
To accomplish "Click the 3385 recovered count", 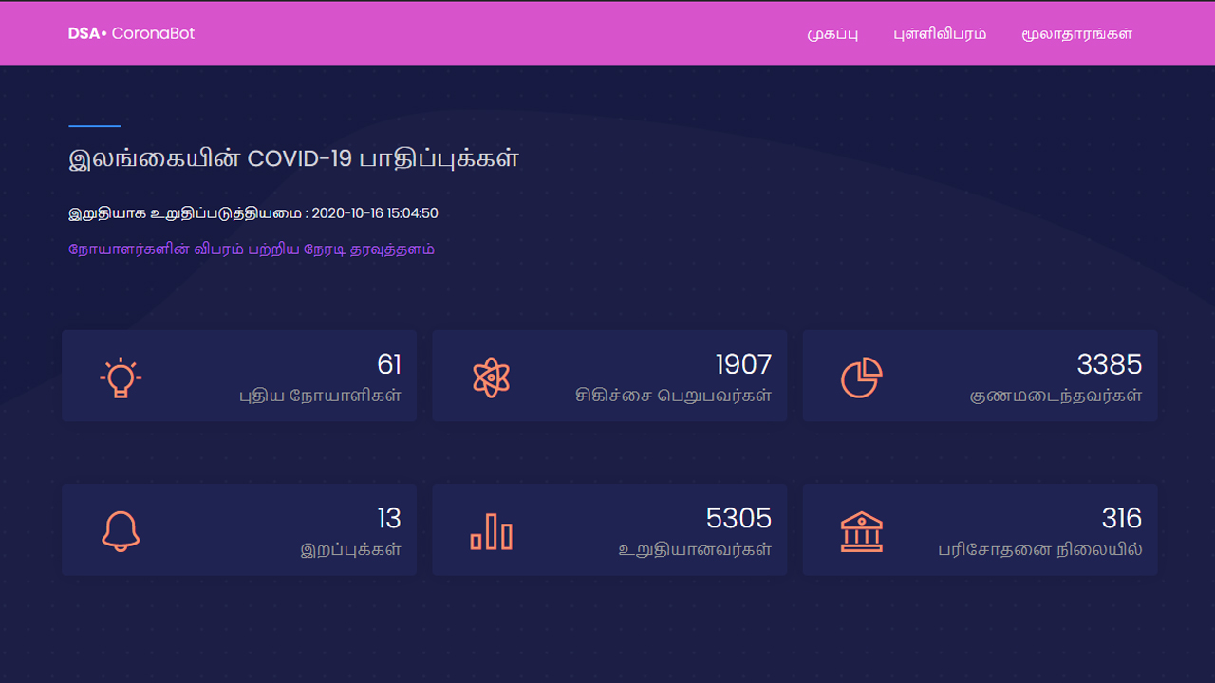I will click(x=1110, y=364).
